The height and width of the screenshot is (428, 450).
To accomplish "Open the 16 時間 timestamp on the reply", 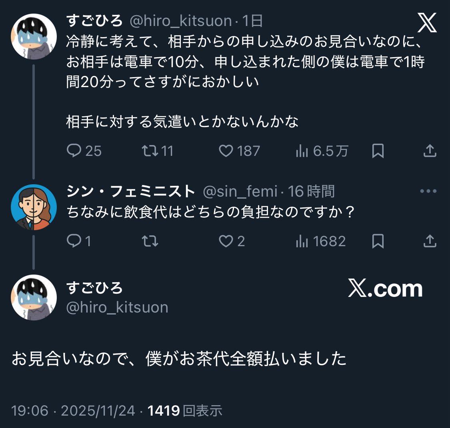I will click(x=311, y=192).
